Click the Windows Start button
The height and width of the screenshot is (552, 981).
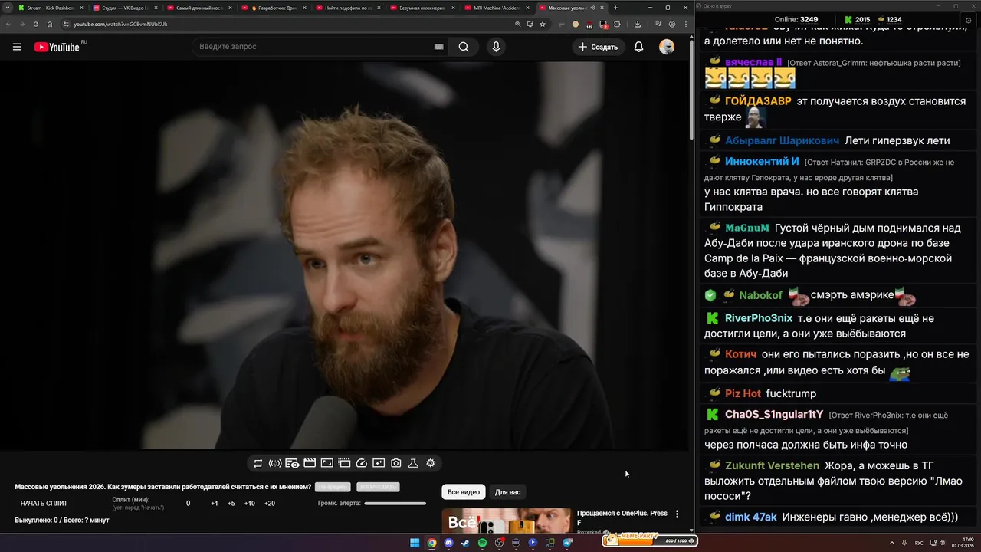click(x=415, y=543)
